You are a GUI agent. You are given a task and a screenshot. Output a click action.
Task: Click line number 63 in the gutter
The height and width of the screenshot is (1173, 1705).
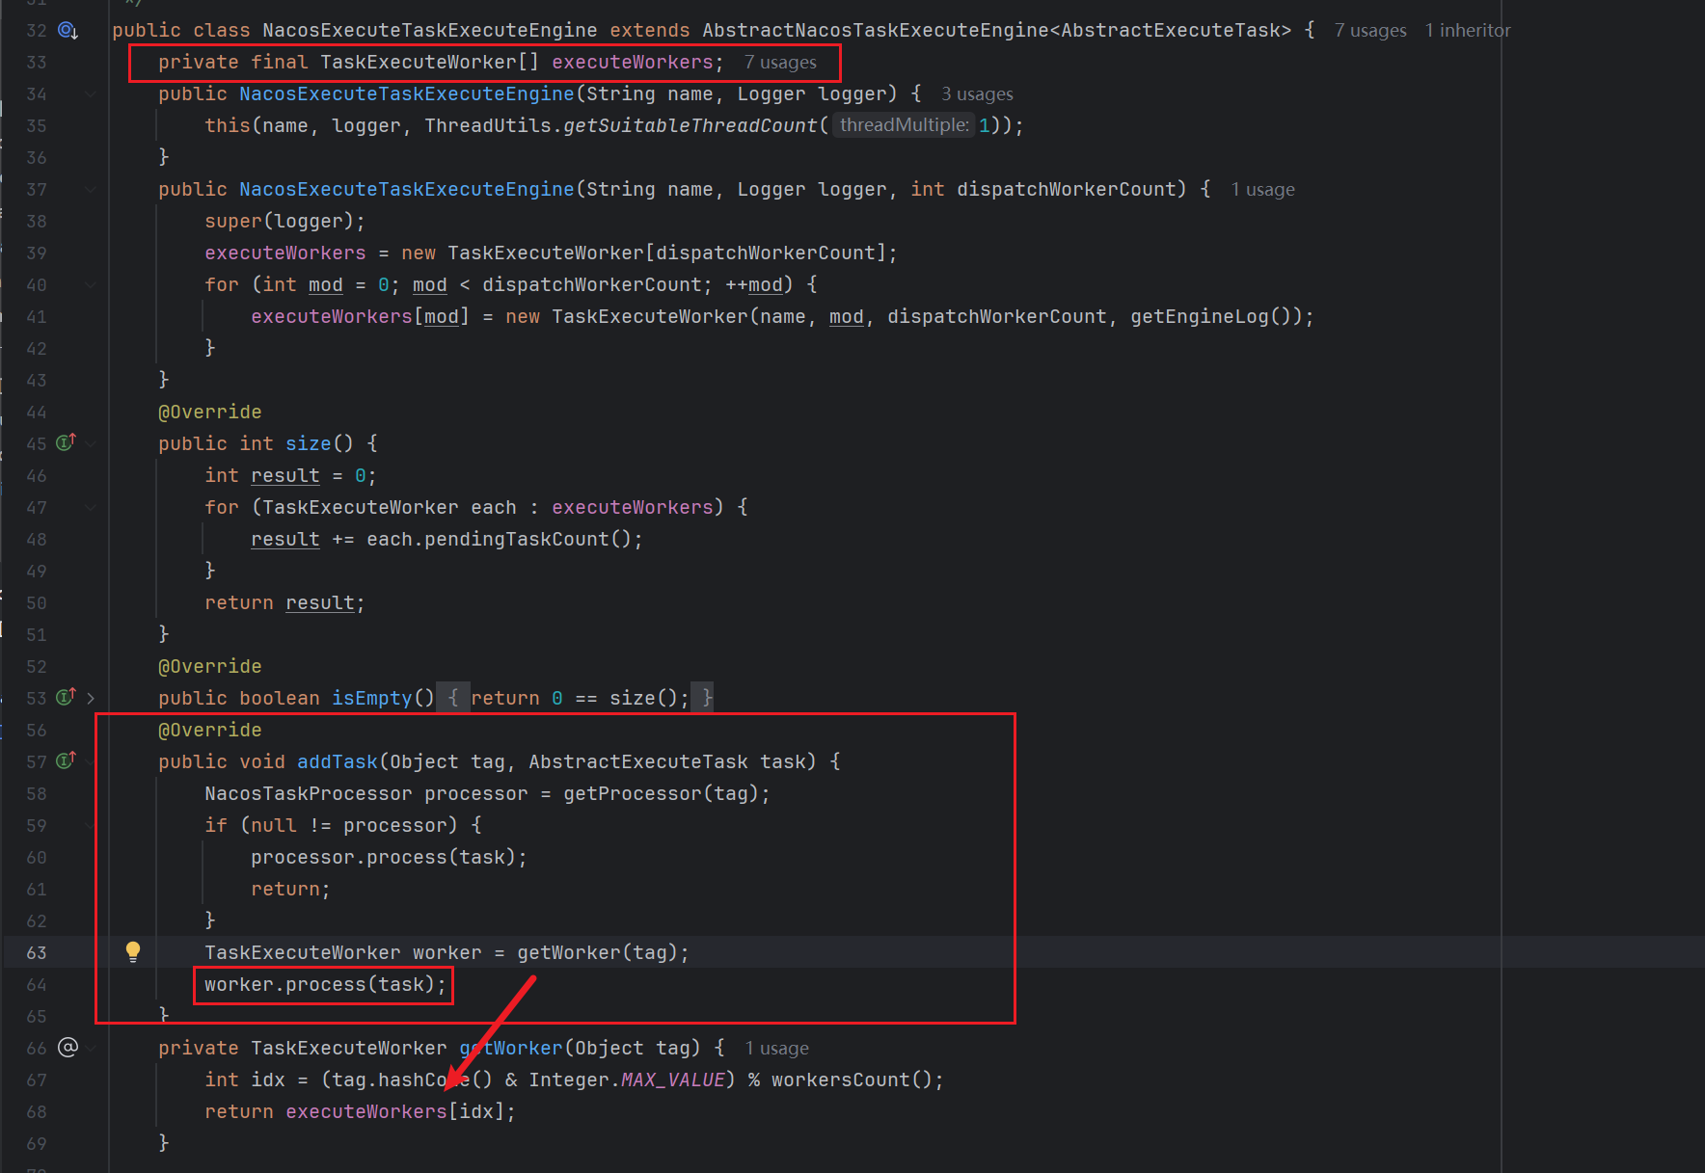37,952
